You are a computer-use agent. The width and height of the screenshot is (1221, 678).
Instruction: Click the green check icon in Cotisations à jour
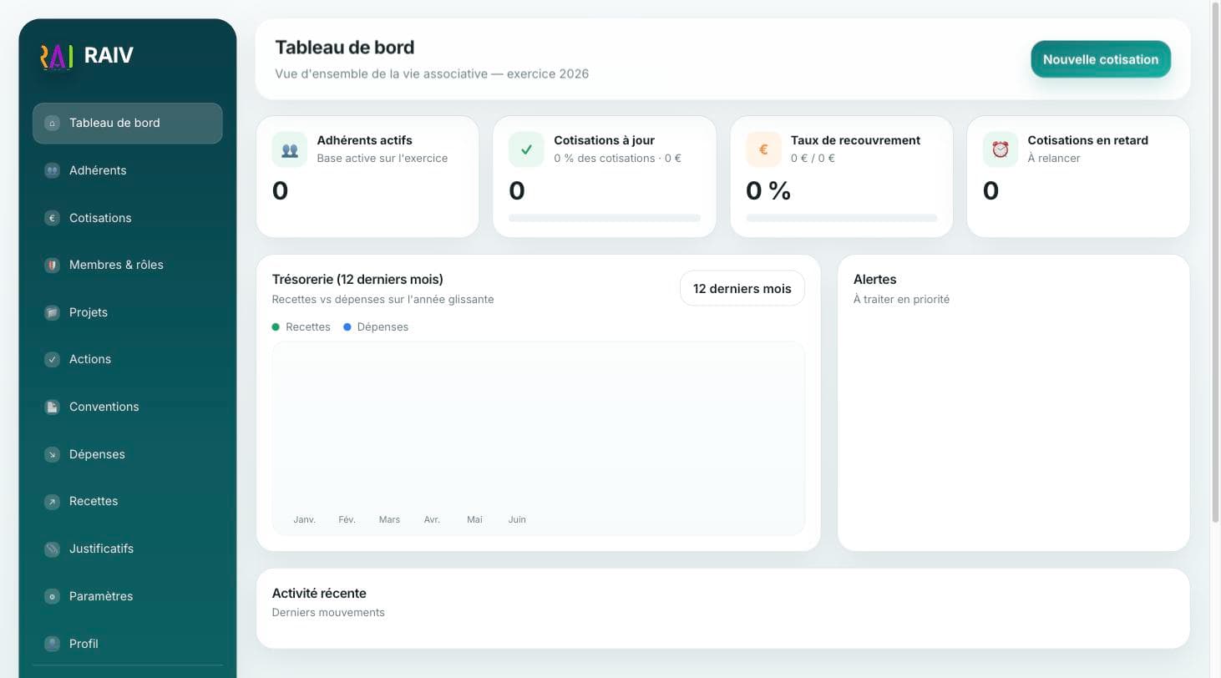526,149
